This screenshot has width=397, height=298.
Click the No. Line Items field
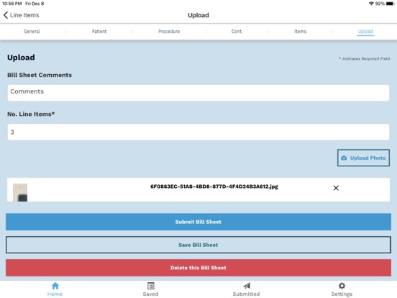tap(198, 132)
